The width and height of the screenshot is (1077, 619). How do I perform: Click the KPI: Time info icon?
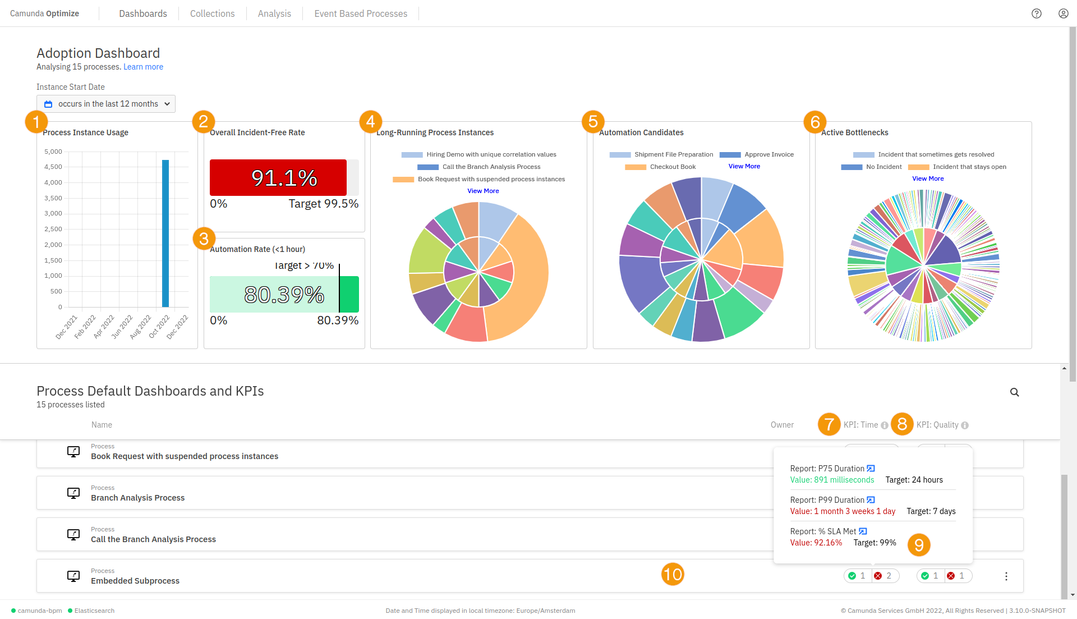[x=885, y=424]
